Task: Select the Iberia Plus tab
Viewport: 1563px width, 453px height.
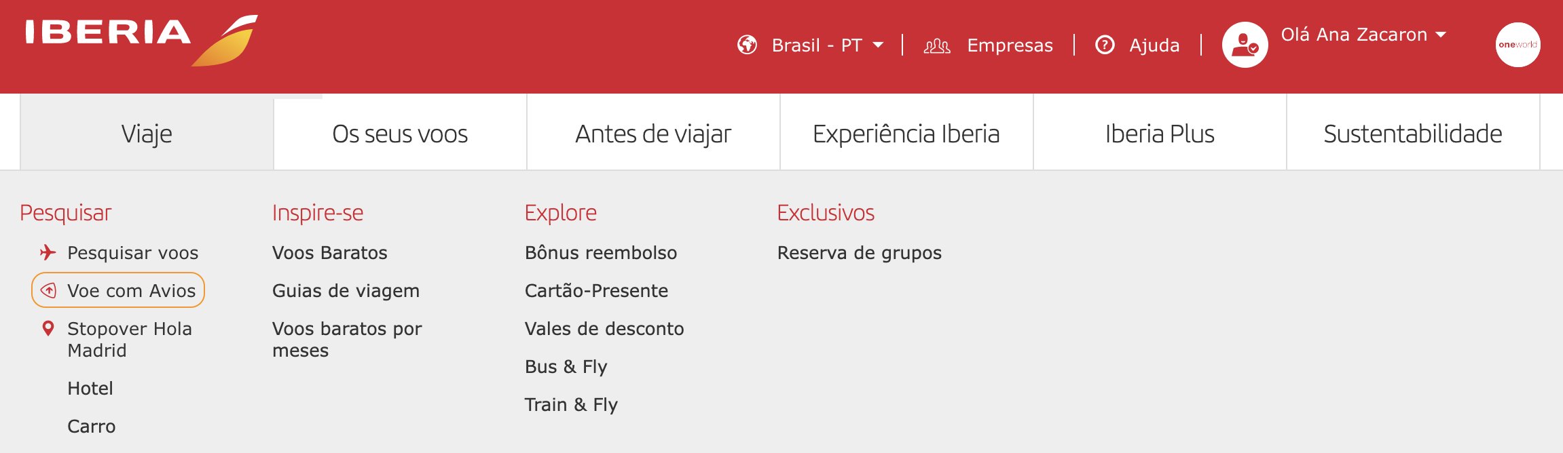Action: pos(1160,134)
